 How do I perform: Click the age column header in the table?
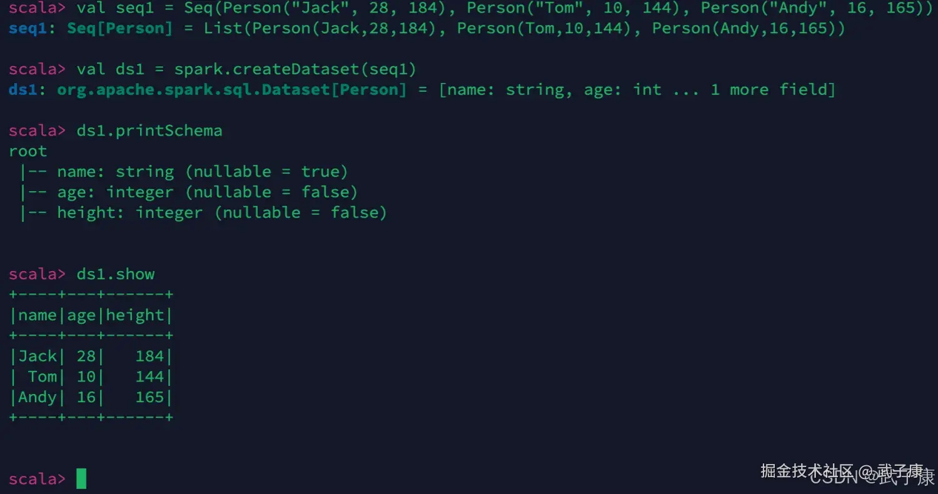point(81,316)
